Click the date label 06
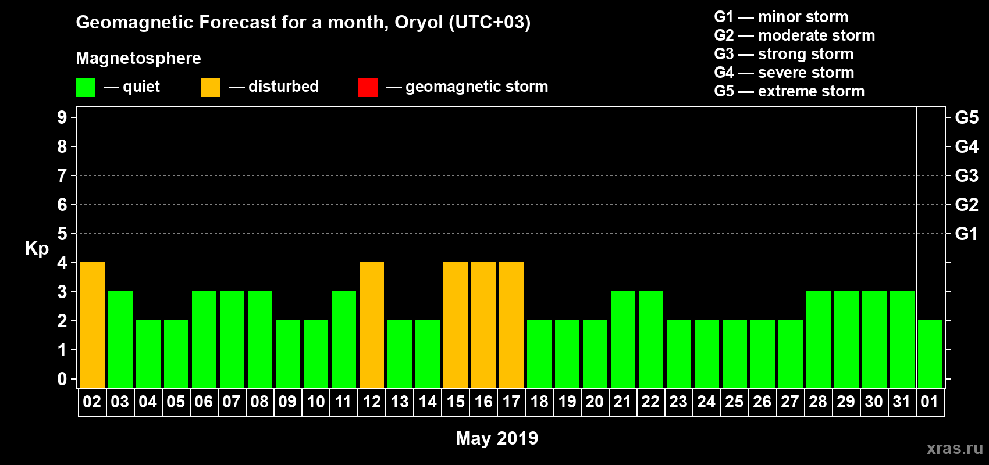 [x=204, y=402]
